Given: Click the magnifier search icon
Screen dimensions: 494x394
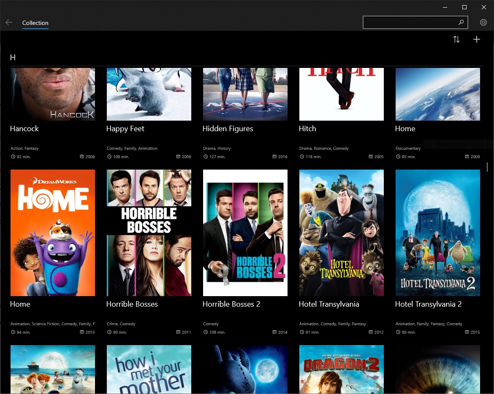Looking at the screenshot, I should coord(461,22).
